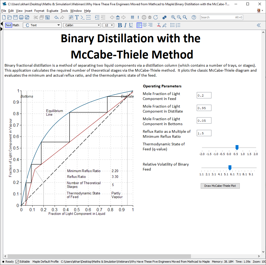266x265 pixels.
Task: Click the Reflux Ratio multiple input field
Action: 204,133
